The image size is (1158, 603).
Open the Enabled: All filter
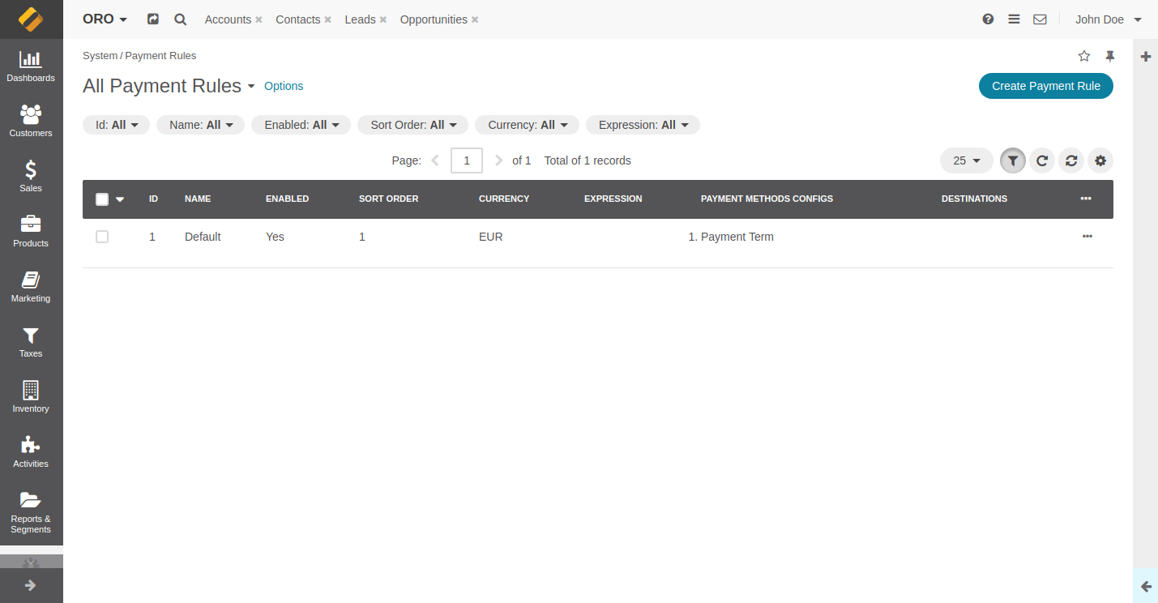click(301, 125)
